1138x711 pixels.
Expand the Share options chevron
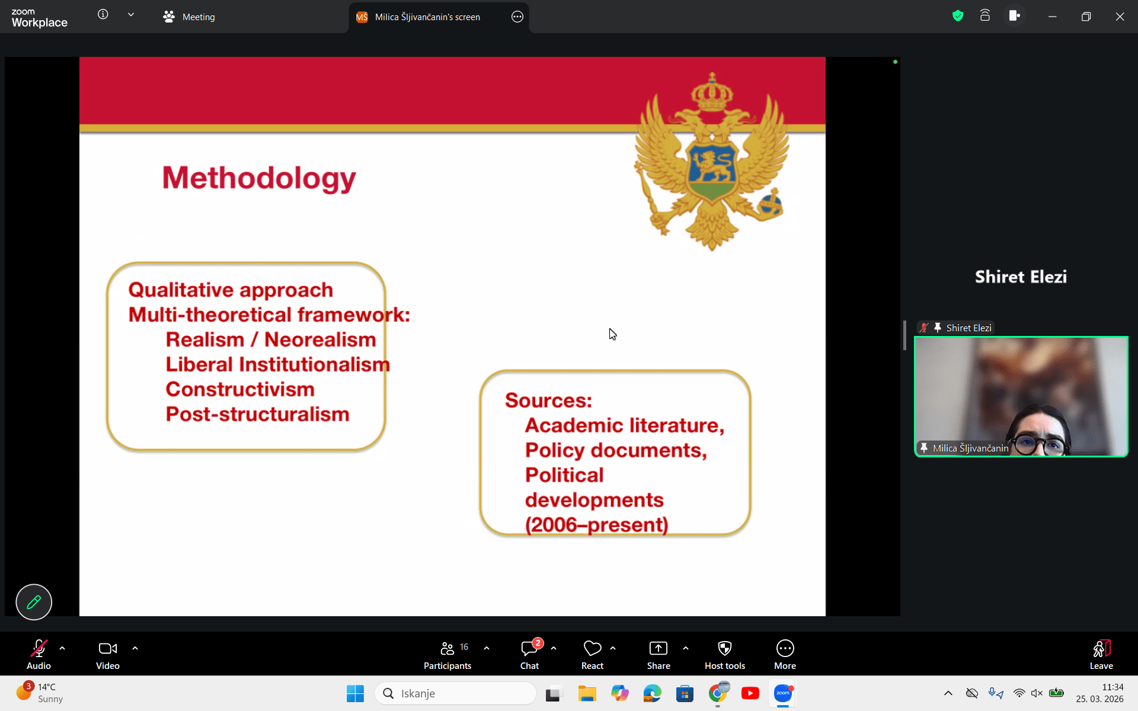click(686, 648)
